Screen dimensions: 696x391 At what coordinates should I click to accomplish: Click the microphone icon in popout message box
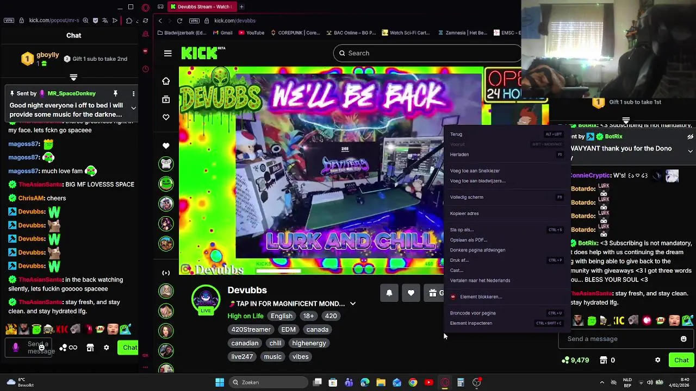click(15, 348)
